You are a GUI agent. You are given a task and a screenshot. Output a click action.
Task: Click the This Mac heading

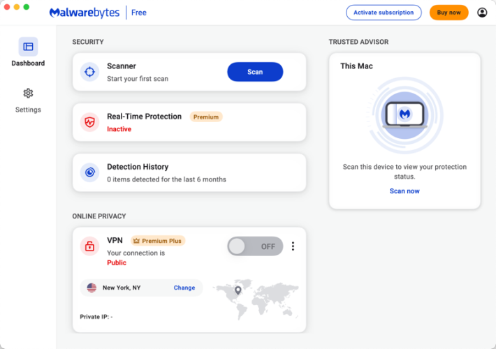coord(356,66)
